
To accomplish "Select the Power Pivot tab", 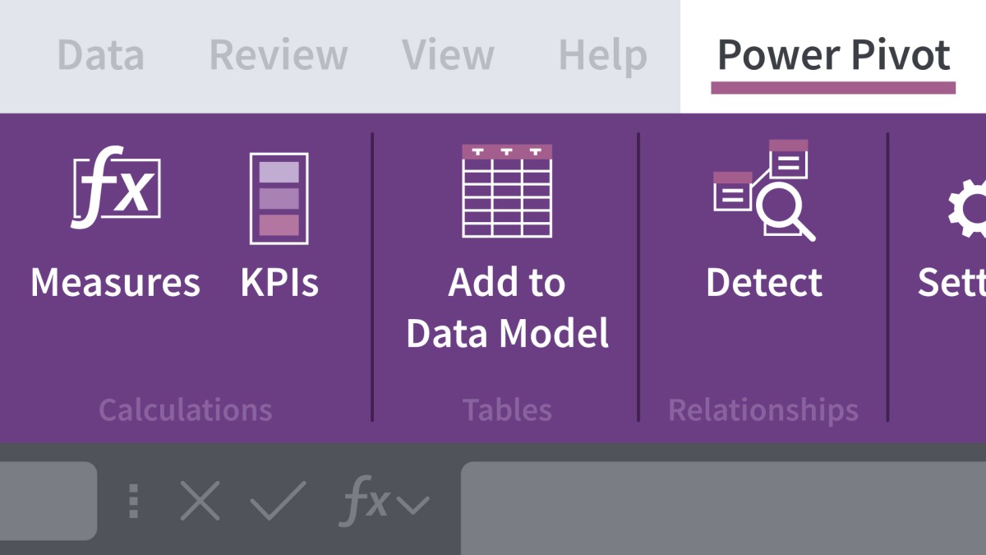I will 833,56.
